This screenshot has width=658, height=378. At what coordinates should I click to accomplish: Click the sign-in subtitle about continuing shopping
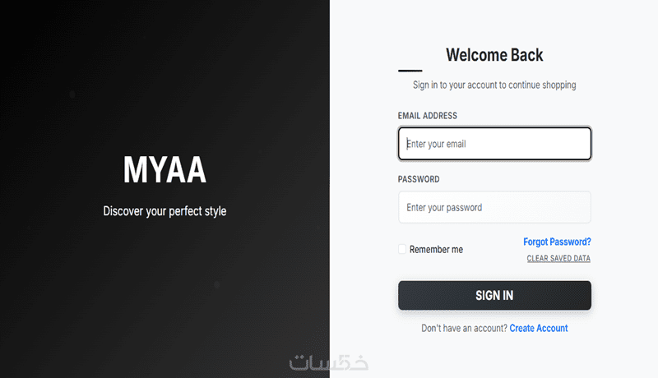494,85
